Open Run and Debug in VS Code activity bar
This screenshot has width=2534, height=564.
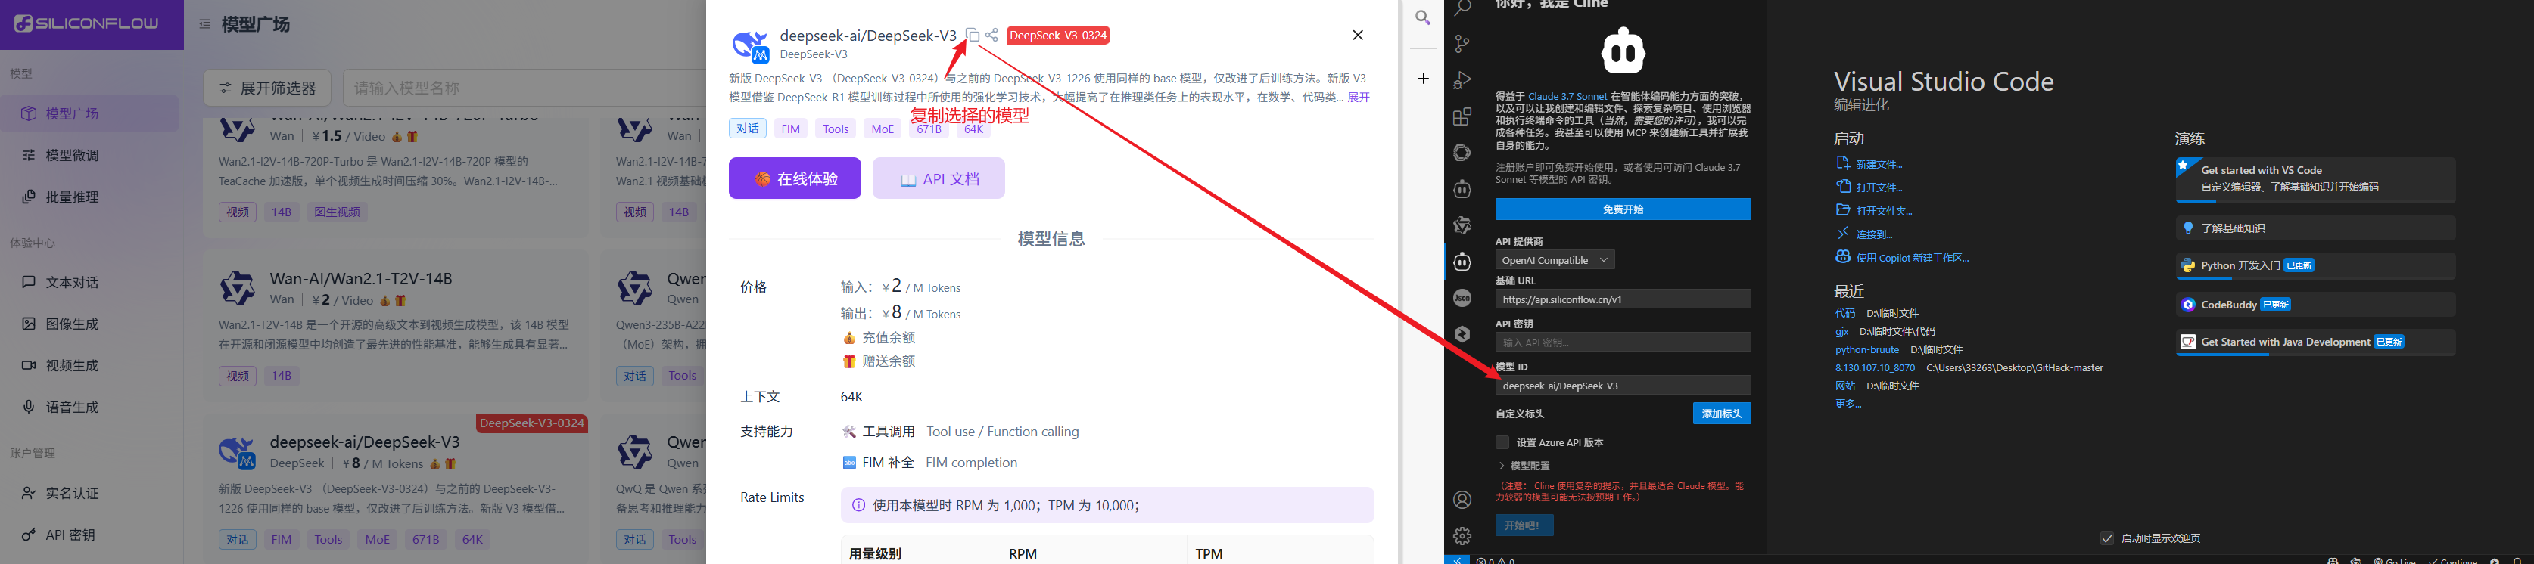coord(1463,79)
